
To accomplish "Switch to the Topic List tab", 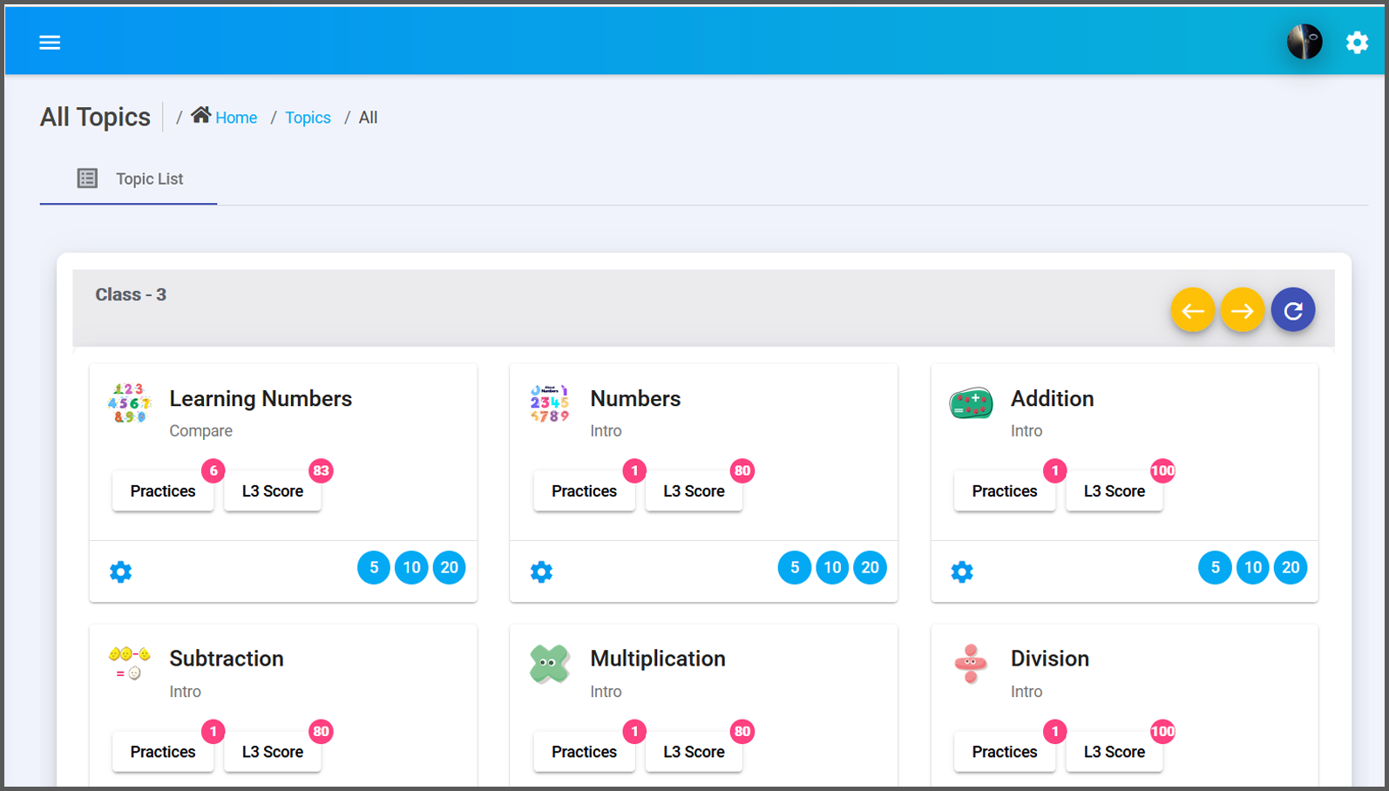I will pos(129,179).
